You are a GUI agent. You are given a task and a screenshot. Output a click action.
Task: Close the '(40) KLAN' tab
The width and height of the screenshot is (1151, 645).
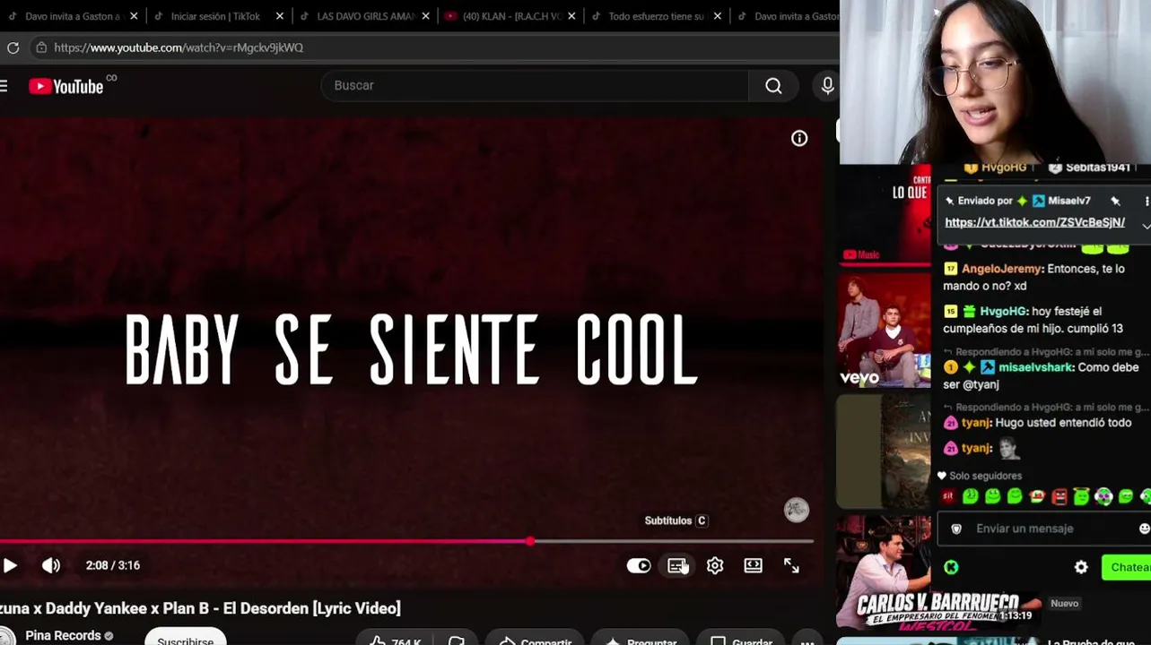click(x=571, y=16)
